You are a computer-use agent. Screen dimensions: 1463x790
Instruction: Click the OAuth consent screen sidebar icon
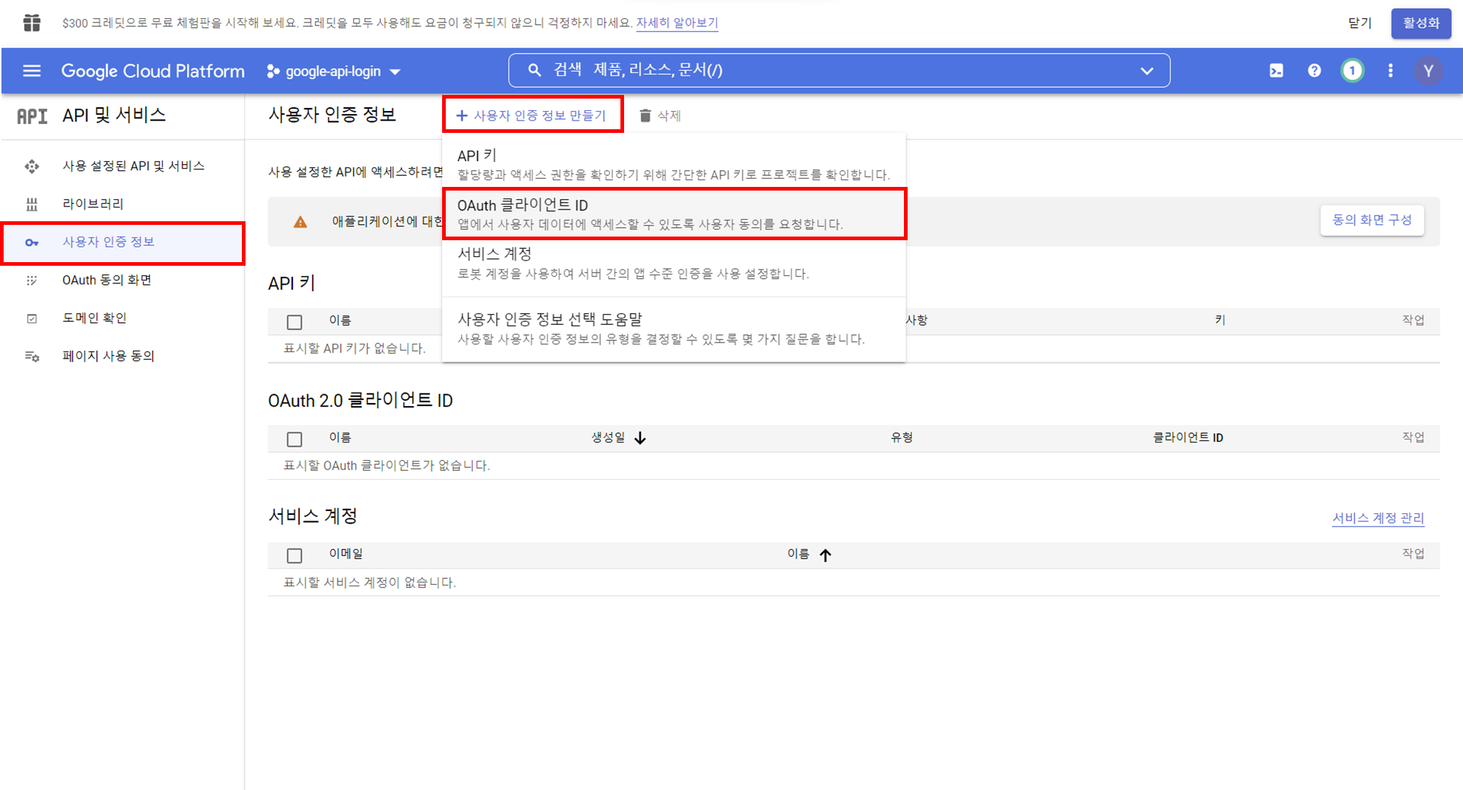click(x=31, y=280)
